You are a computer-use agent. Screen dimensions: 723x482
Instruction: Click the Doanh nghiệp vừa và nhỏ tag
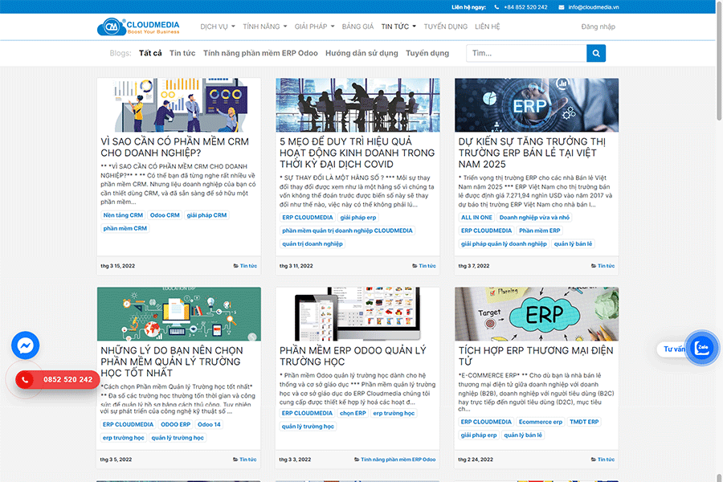tap(534, 218)
